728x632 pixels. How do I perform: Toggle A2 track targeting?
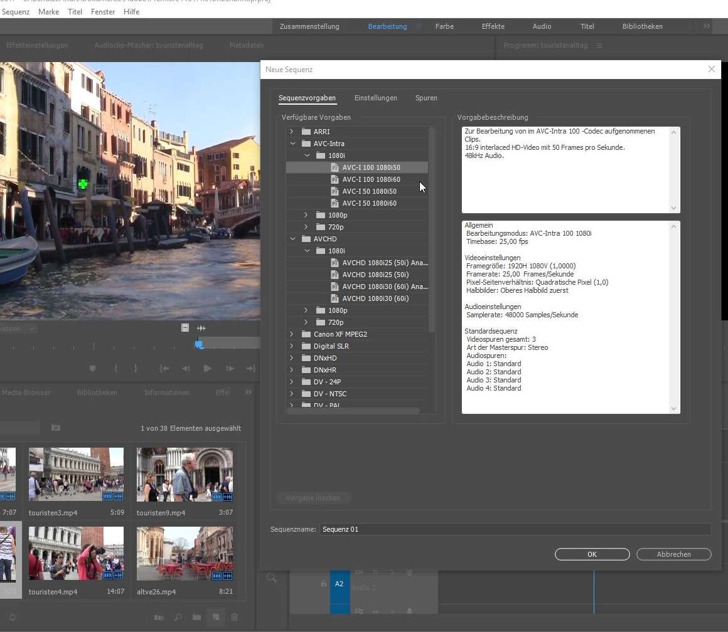pyautogui.click(x=340, y=584)
